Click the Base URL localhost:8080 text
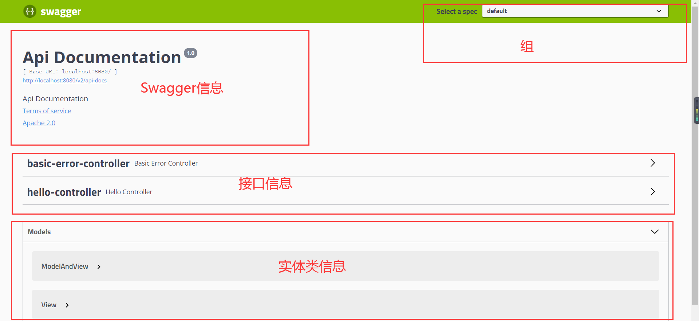This screenshot has height=321, width=699. click(70, 72)
